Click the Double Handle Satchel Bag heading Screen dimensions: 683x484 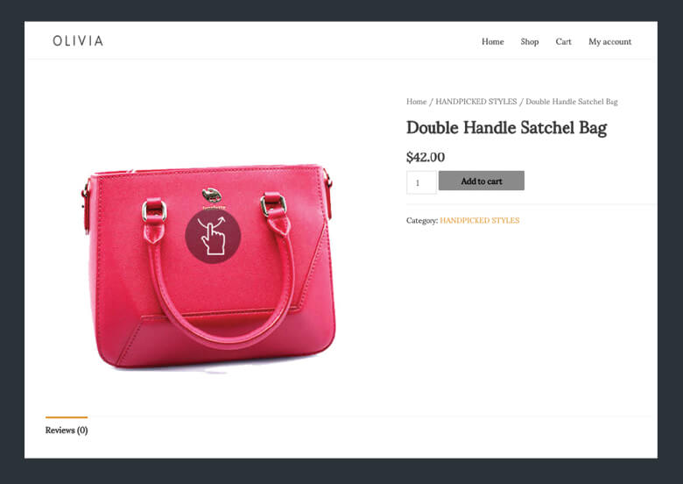tap(507, 128)
